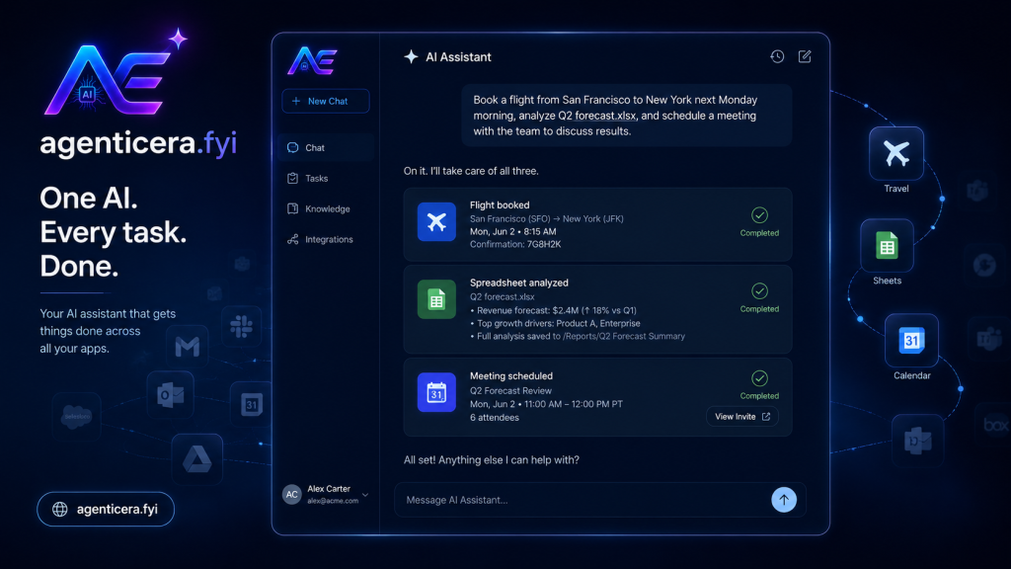This screenshot has width=1011, height=569.
Task: Click Spreadsheet analyzed completed checkmark
Action: (759, 291)
